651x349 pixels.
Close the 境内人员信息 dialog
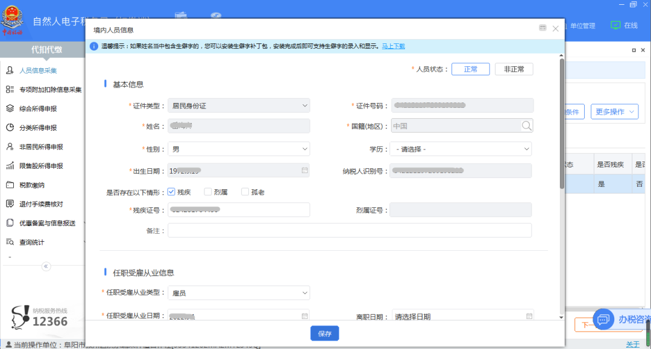click(x=556, y=29)
